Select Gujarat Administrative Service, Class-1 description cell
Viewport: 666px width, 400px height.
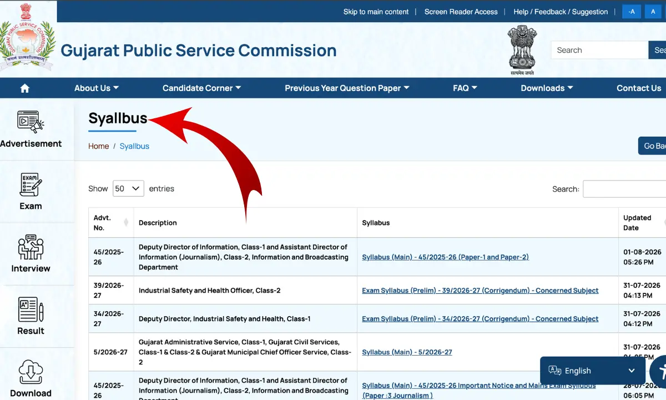(x=245, y=352)
